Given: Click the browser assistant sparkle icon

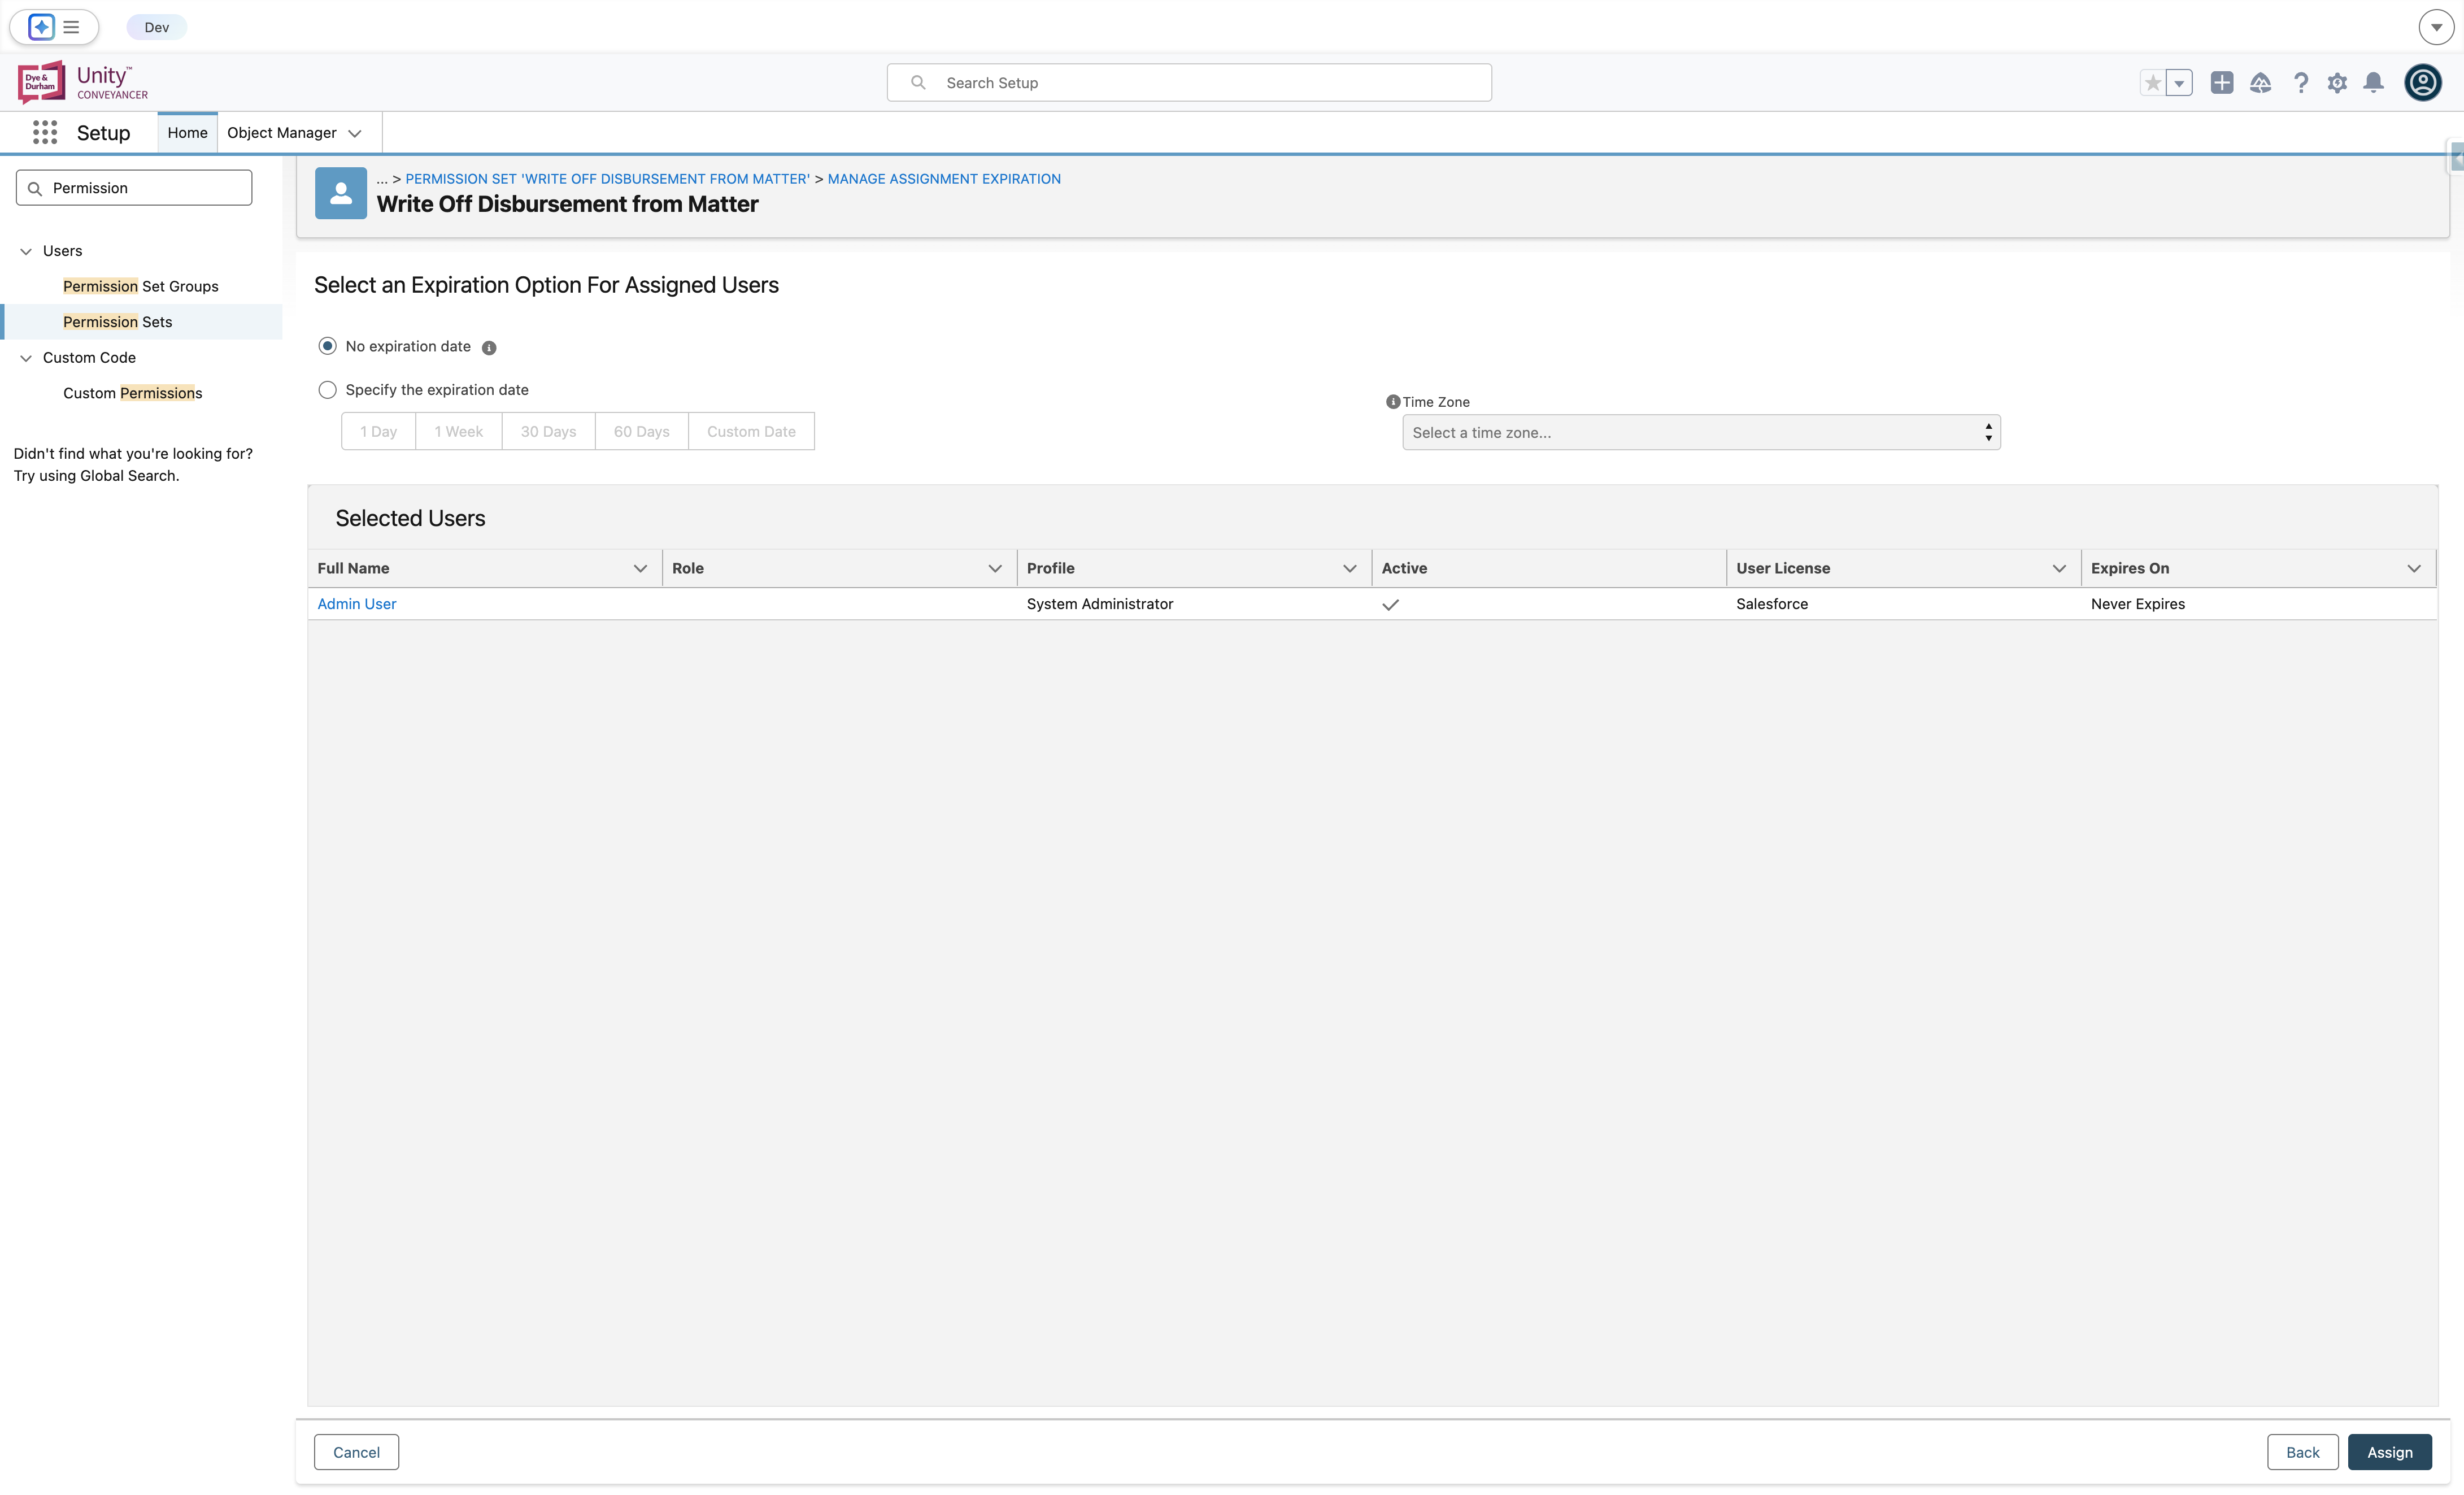Looking at the screenshot, I should 41,27.
